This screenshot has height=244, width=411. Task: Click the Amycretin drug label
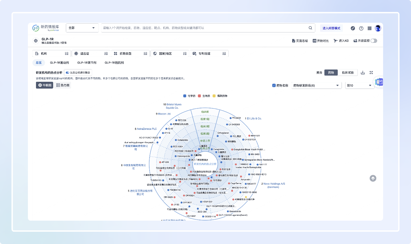coord(246,179)
